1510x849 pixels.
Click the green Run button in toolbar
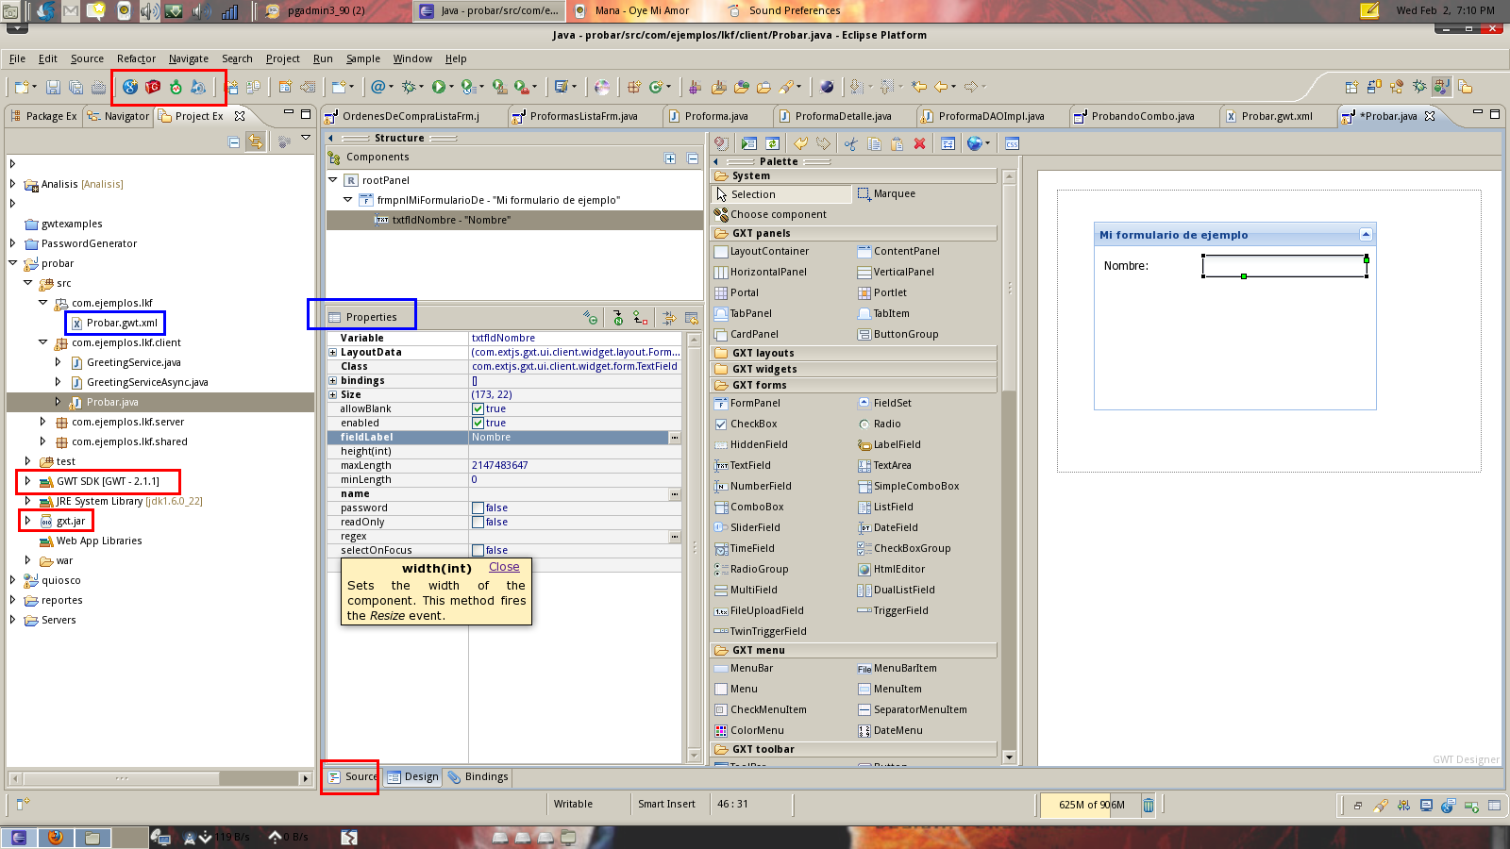[x=438, y=87]
